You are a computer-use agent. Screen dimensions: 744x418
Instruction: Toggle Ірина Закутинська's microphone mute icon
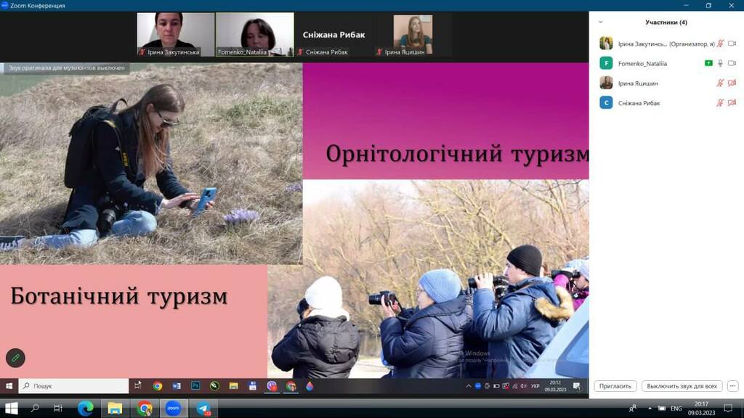(720, 44)
